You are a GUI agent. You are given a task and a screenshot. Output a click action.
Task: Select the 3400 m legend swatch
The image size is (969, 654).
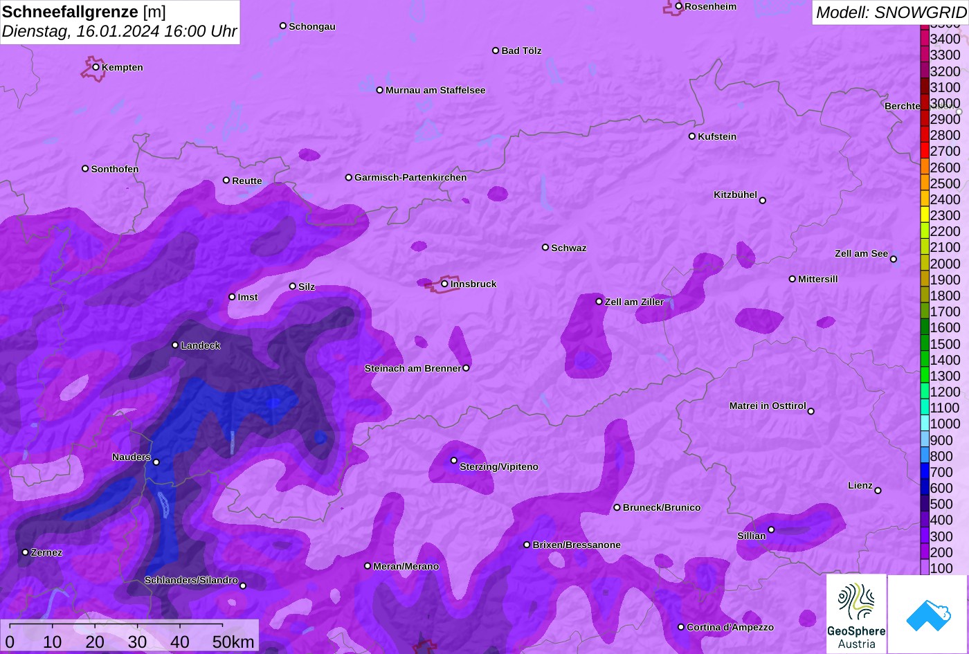(924, 39)
